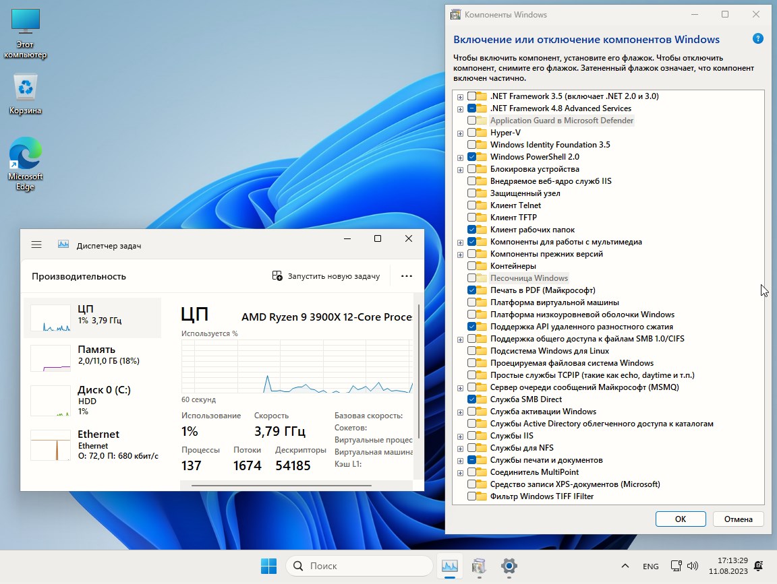Open the blue help question mark icon

757,38
